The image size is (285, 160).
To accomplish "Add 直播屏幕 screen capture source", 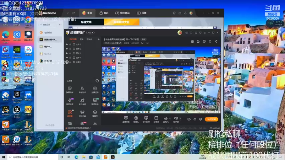I will click(126, 119).
